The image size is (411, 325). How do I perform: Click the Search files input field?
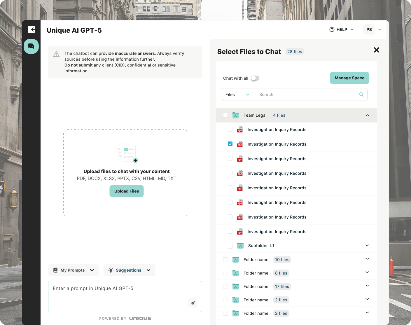click(307, 95)
